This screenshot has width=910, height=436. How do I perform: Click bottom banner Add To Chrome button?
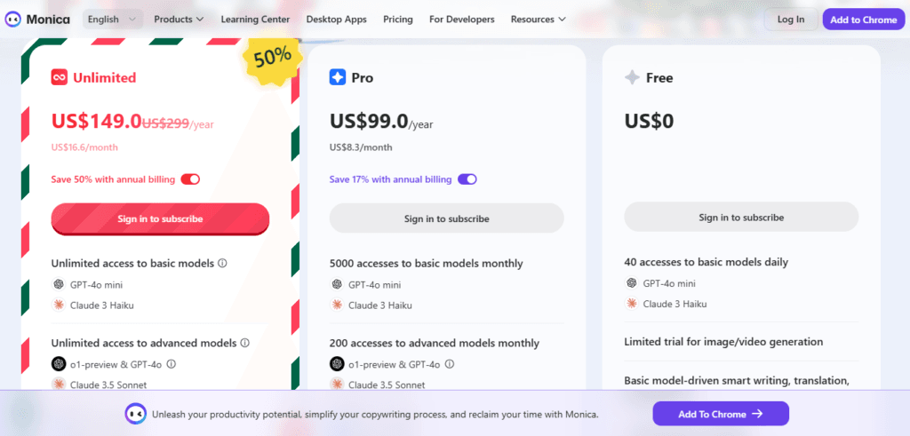[721, 414]
